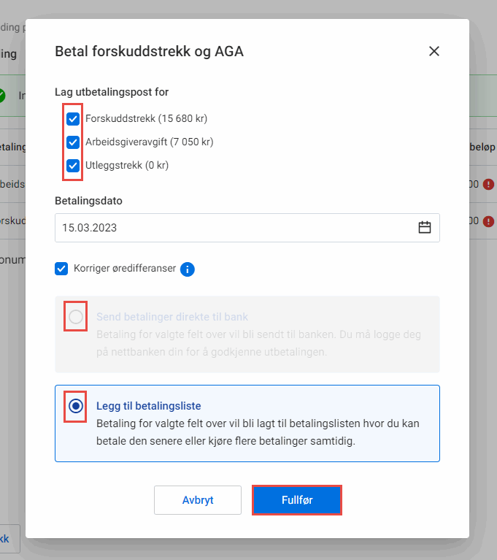The image size is (497, 560).
Task: Close the Betal forskuddstrekk og AGA dialog
Action: click(x=434, y=51)
